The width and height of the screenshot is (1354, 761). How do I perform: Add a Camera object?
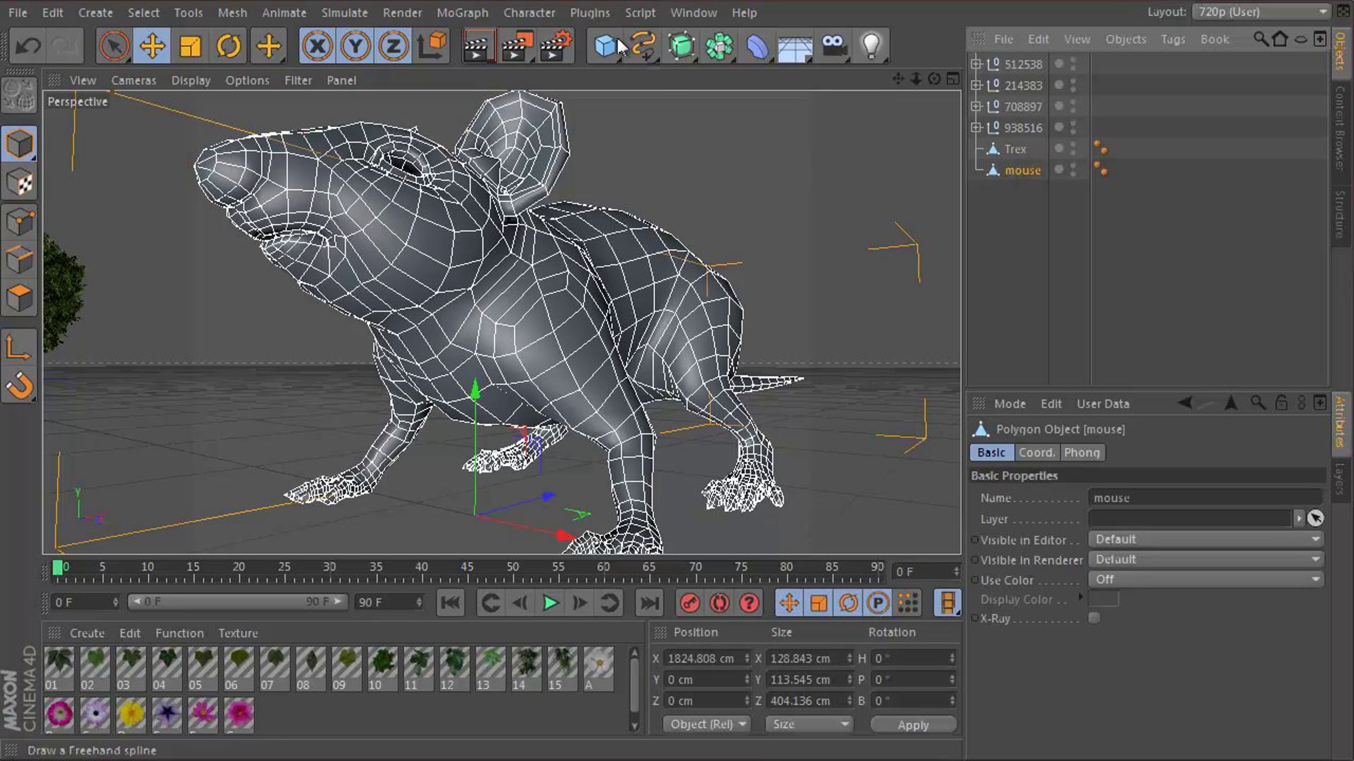click(x=833, y=46)
